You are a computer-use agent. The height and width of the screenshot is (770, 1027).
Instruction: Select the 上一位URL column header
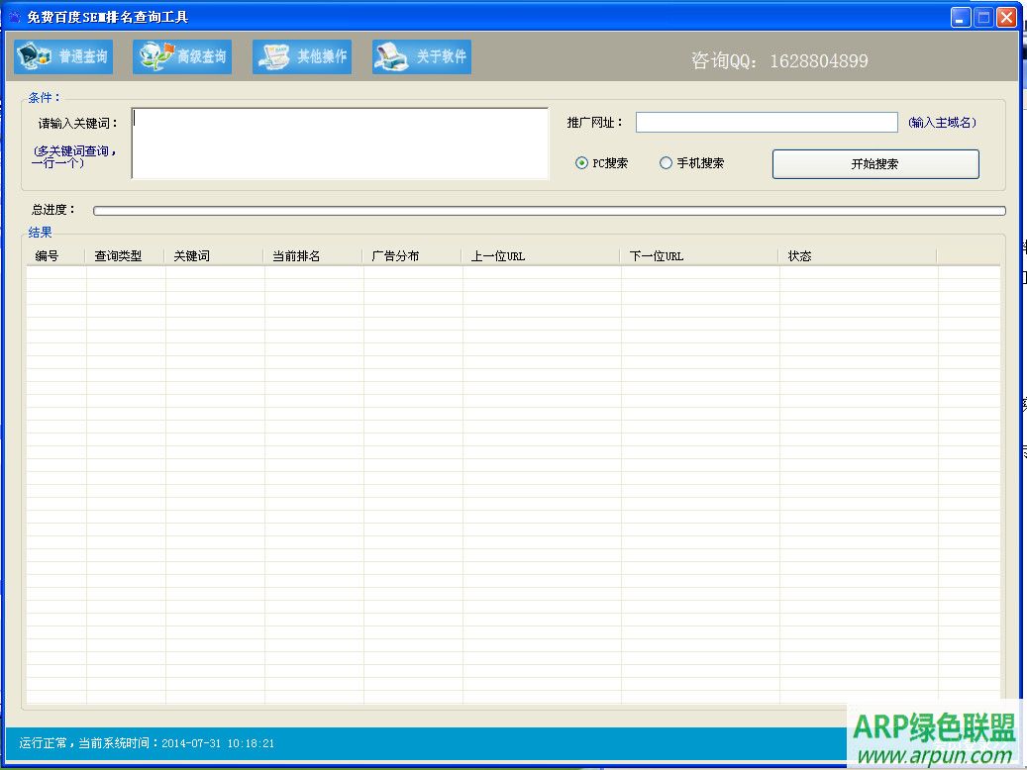541,256
